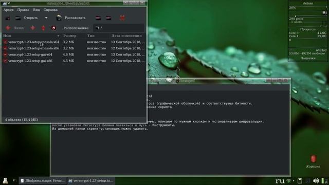Sort by the Размер column header

click(74, 36)
